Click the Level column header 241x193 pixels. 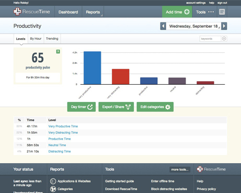52,120
